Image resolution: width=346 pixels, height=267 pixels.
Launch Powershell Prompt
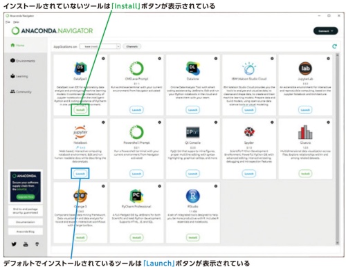tap(136, 174)
